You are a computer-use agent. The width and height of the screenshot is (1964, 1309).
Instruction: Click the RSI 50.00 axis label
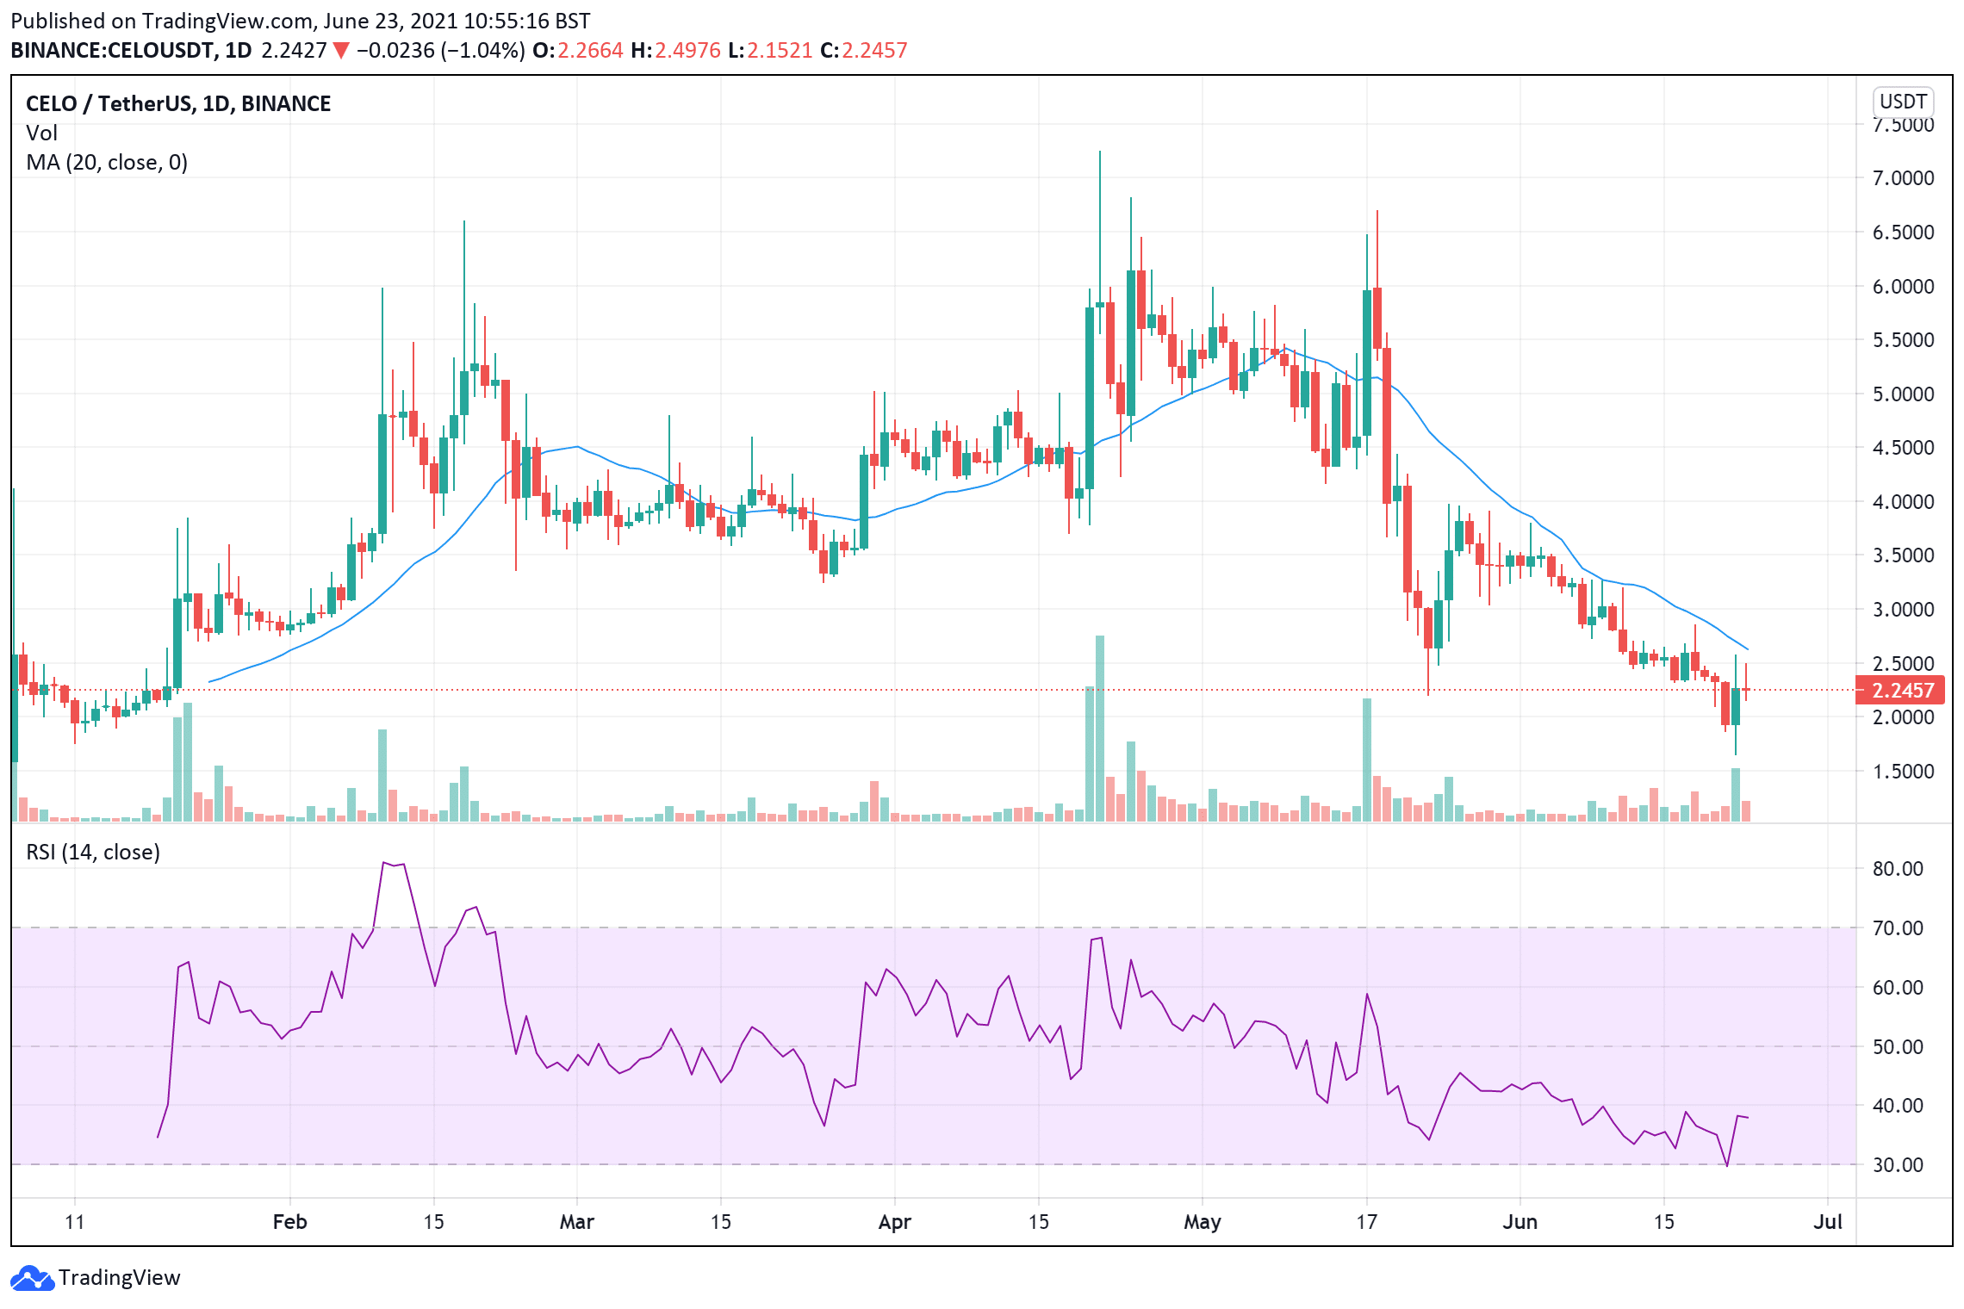(x=1898, y=1047)
